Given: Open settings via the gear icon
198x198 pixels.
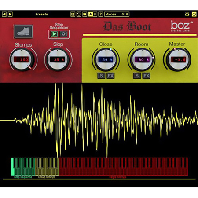Looking at the screenshot, I should [x=187, y=14].
